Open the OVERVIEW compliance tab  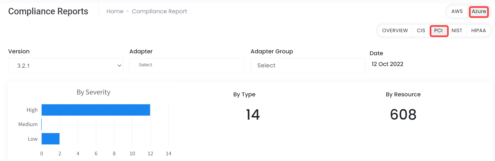[395, 31]
